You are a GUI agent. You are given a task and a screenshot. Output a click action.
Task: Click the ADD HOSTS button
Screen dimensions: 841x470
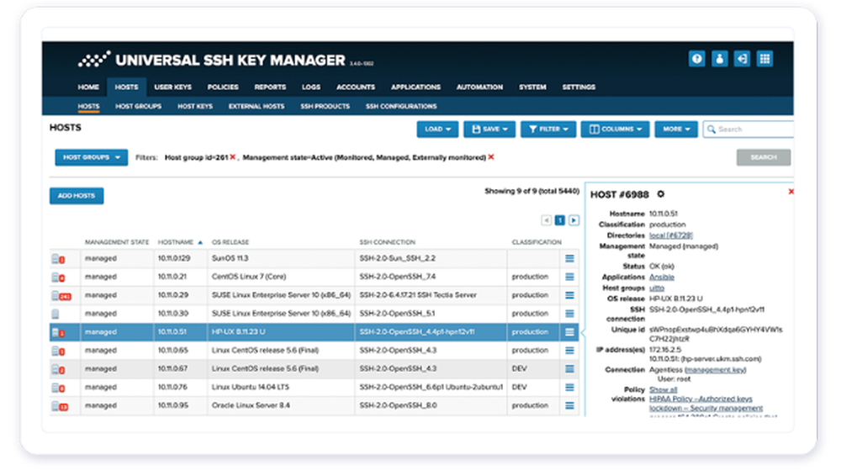tap(77, 196)
